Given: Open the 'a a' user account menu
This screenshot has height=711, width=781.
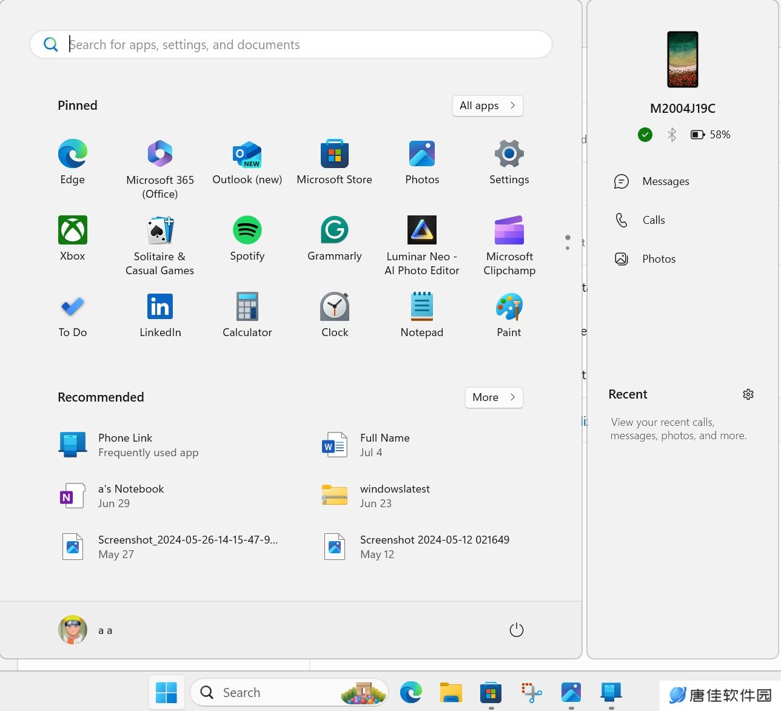Looking at the screenshot, I should [x=86, y=630].
